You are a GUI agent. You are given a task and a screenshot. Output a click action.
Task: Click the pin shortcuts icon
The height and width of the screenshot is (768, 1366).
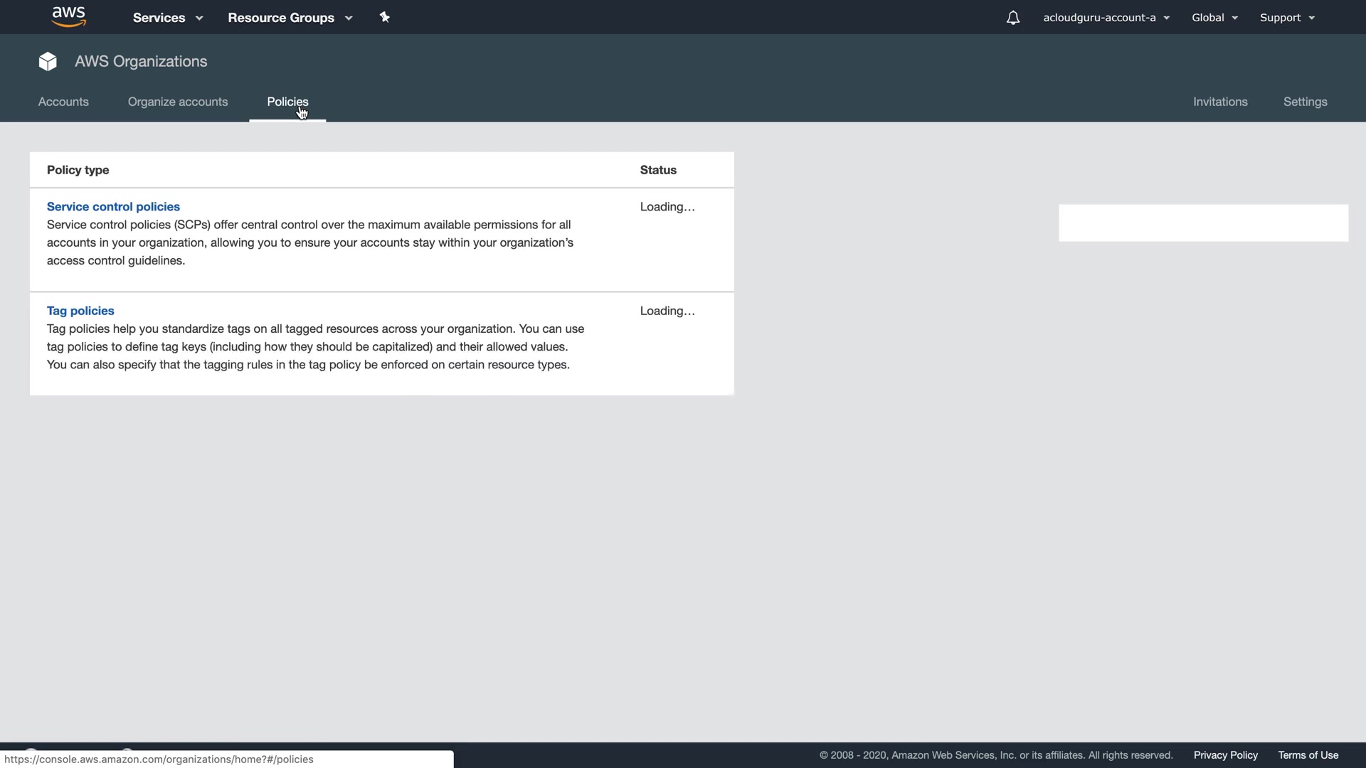pyautogui.click(x=385, y=17)
